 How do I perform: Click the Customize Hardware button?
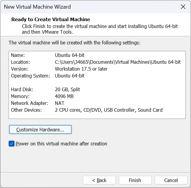pos(40,130)
